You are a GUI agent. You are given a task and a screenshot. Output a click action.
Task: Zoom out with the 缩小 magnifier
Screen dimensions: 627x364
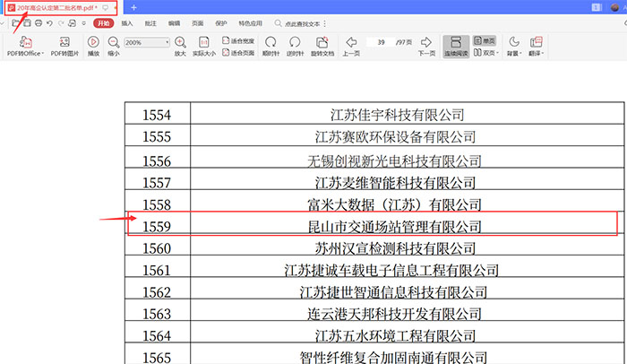click(114, 42)
